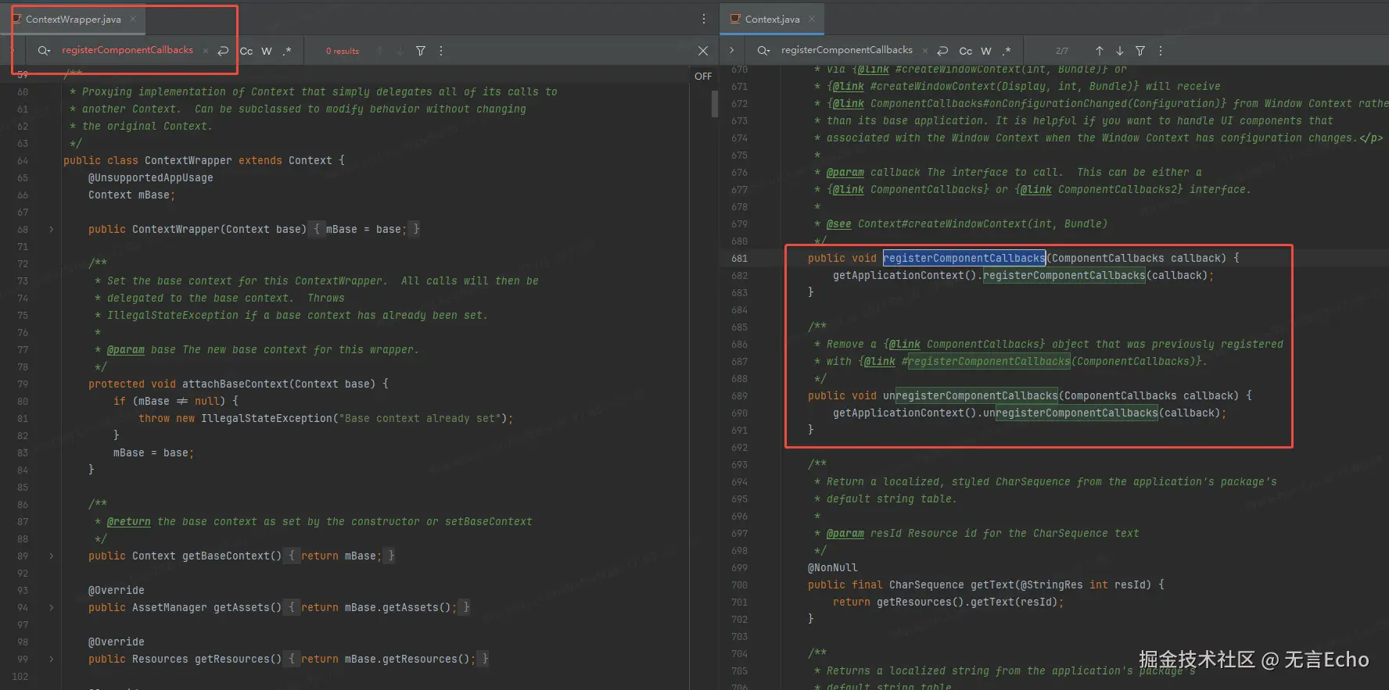Click the OFF inspections indicator

click(703, 76)
